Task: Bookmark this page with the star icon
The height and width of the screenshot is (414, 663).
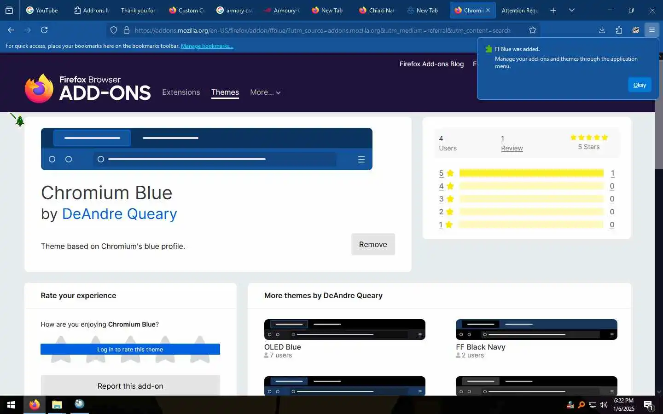Action: coord(533,30)
